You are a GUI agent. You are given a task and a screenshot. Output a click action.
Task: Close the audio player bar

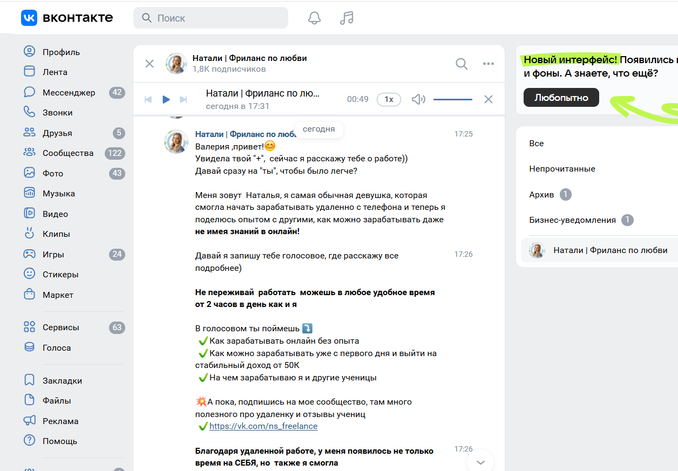coord(489,99)
